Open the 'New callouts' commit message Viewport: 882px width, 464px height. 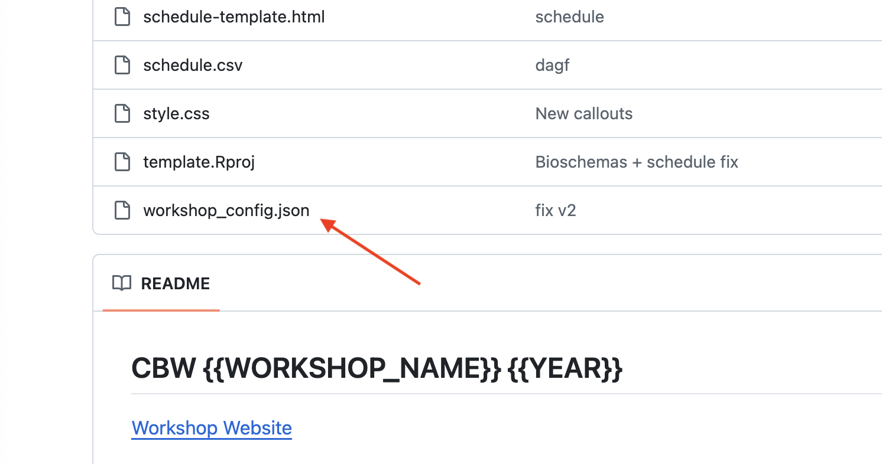click(x=583, y=113)
